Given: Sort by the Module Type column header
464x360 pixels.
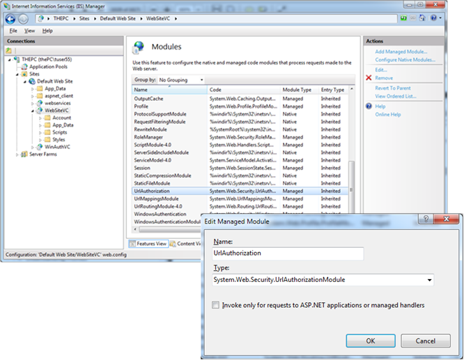Looking at the screenshot, I should (x=300, y=90).
